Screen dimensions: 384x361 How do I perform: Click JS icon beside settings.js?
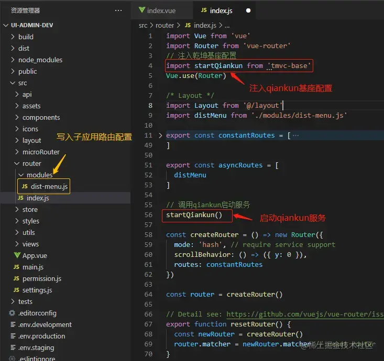point(16,290)
